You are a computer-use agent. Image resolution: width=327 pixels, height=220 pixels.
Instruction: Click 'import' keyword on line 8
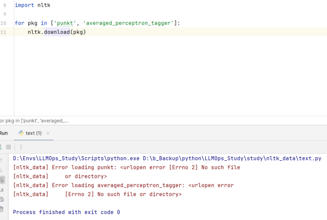[x=24, y=5]
